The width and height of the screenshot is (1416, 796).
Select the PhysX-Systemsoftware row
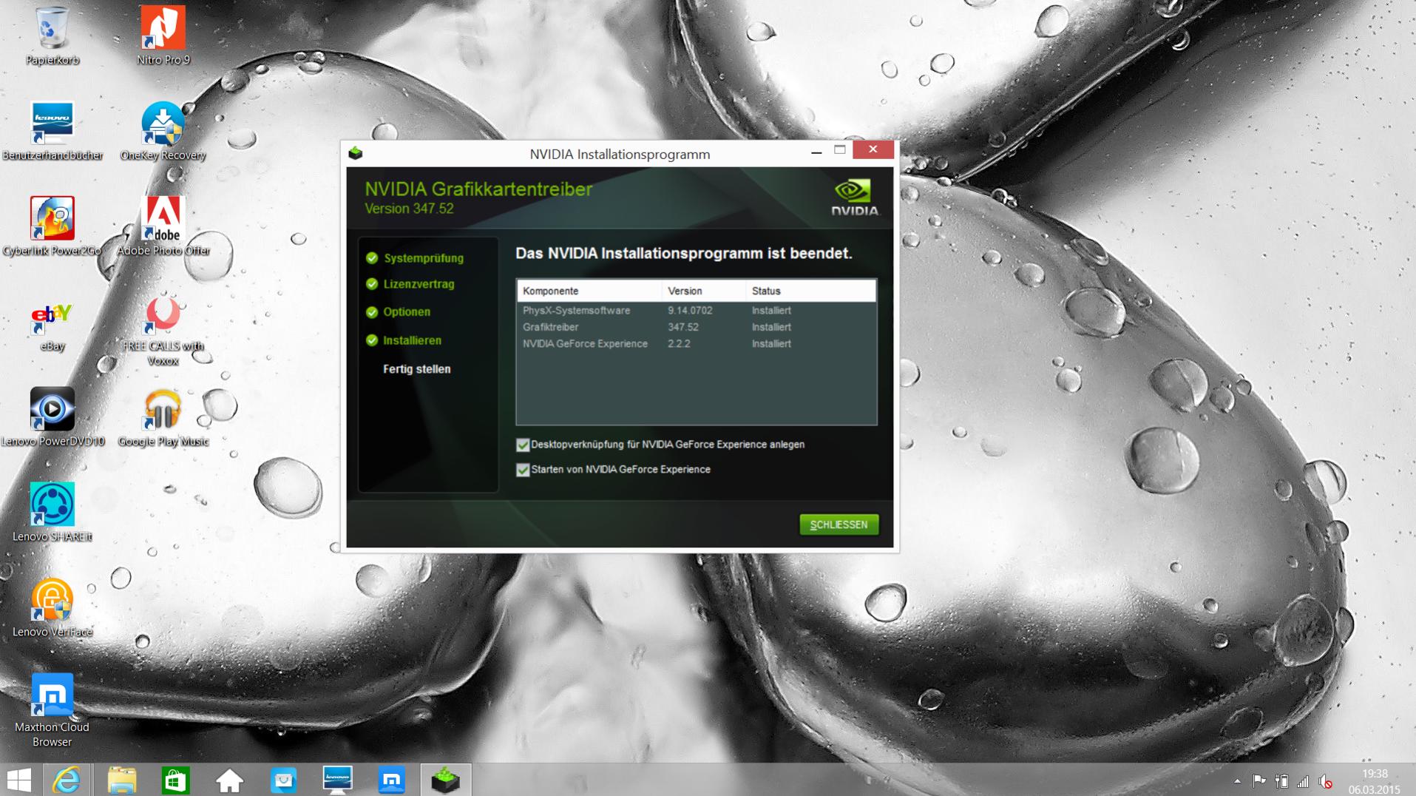coord(696,311)
